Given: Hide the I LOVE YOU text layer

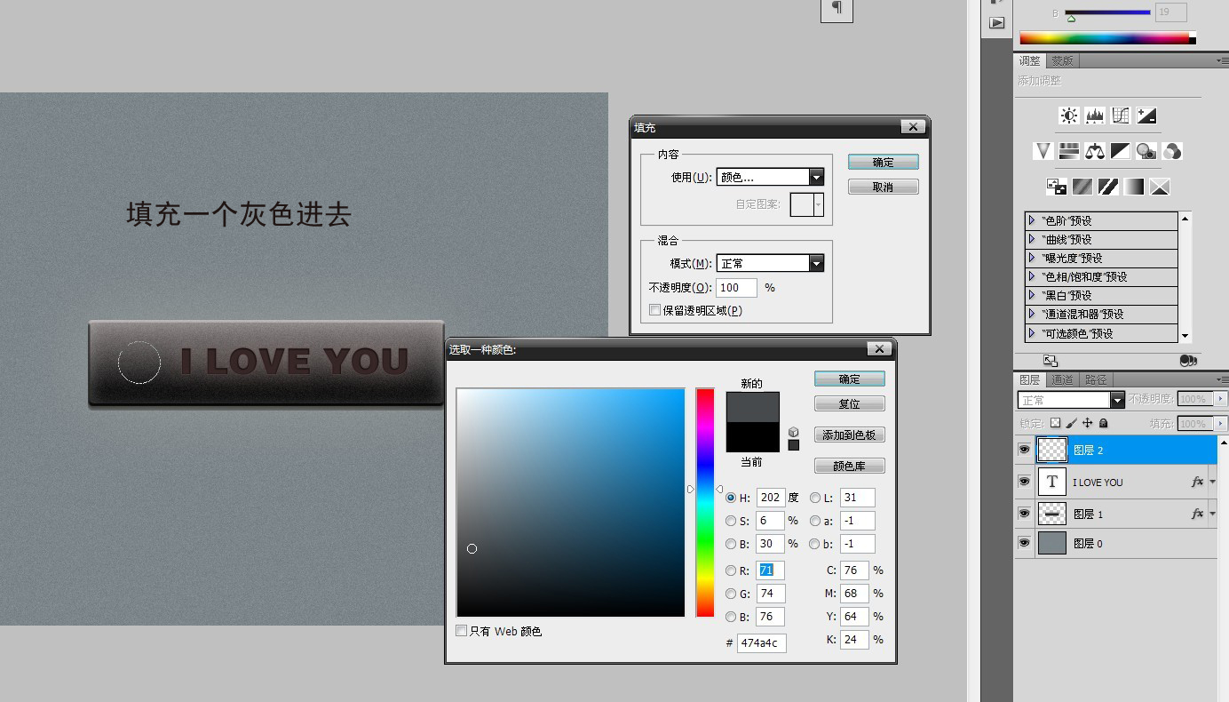Looking at the screenshot, I should (1024, 482).
